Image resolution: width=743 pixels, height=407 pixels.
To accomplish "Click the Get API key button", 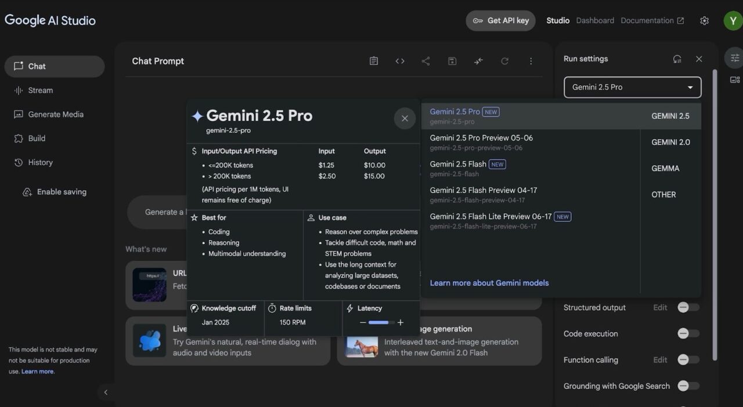I will 500,20.
